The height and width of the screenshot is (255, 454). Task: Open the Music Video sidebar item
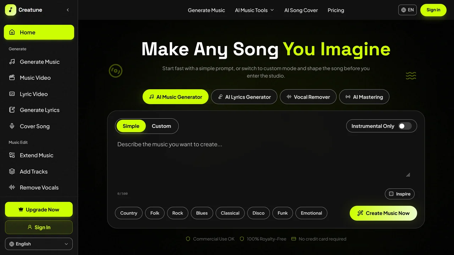39,78
